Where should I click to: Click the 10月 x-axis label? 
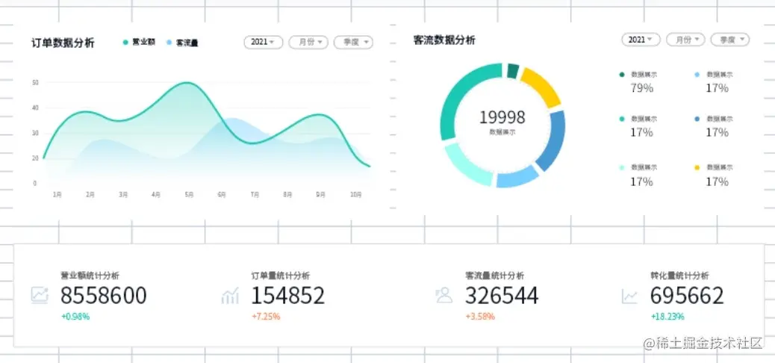[356, 195]
